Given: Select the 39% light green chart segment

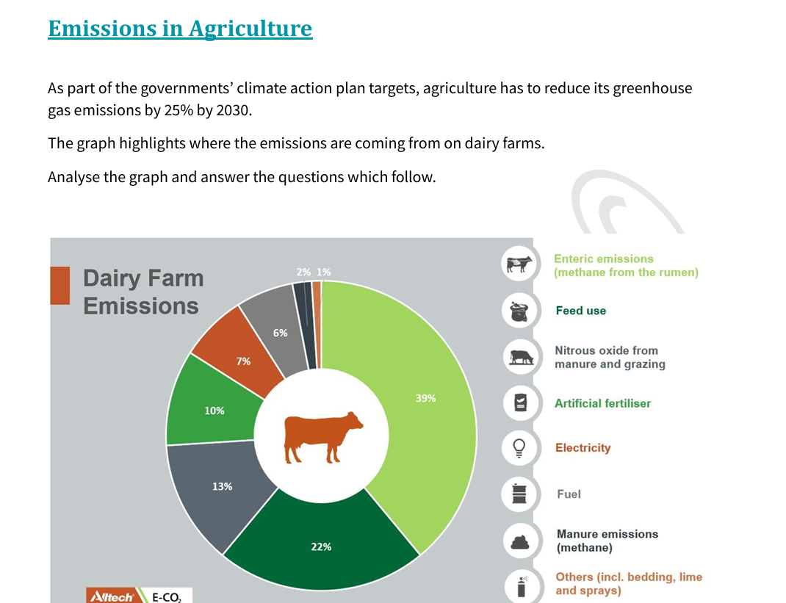Looking at the screenshot, I should point(419,411).
